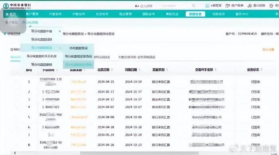279x155 pixels.
Task: Open the e账管家 icon in header
Action: click(x=207, y=6)
